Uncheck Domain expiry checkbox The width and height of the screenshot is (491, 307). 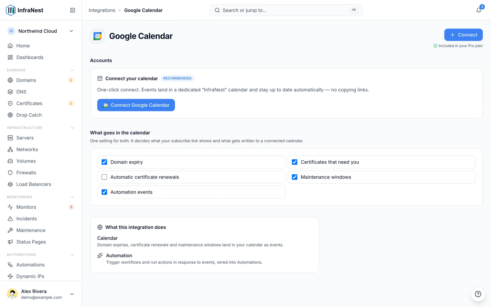coord(104,162)
